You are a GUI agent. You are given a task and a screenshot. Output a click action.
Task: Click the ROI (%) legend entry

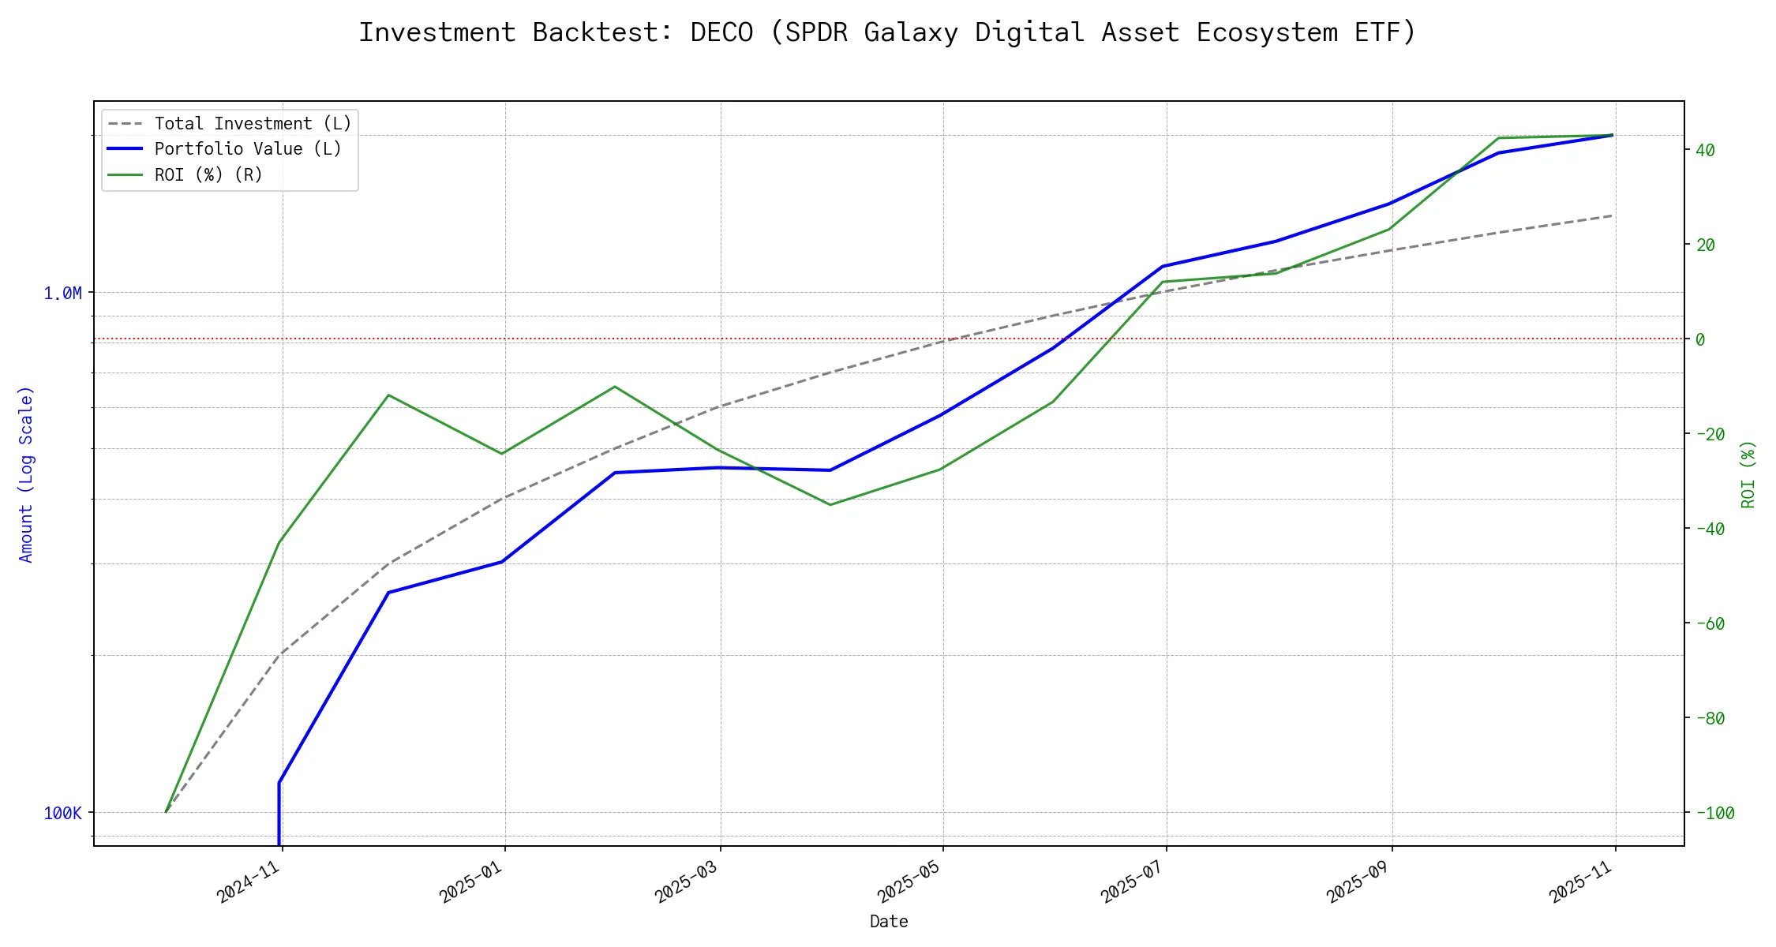208,174
